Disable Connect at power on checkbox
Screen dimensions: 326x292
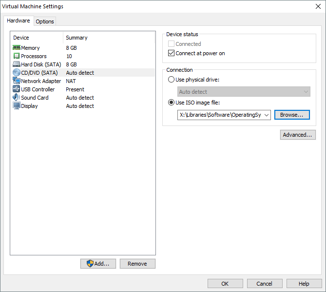tap(171, 53)
